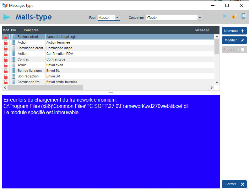Click the building icon on Commande client row

point(13,48)
